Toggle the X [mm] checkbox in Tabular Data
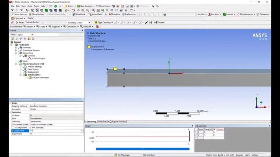 (214, 129)
